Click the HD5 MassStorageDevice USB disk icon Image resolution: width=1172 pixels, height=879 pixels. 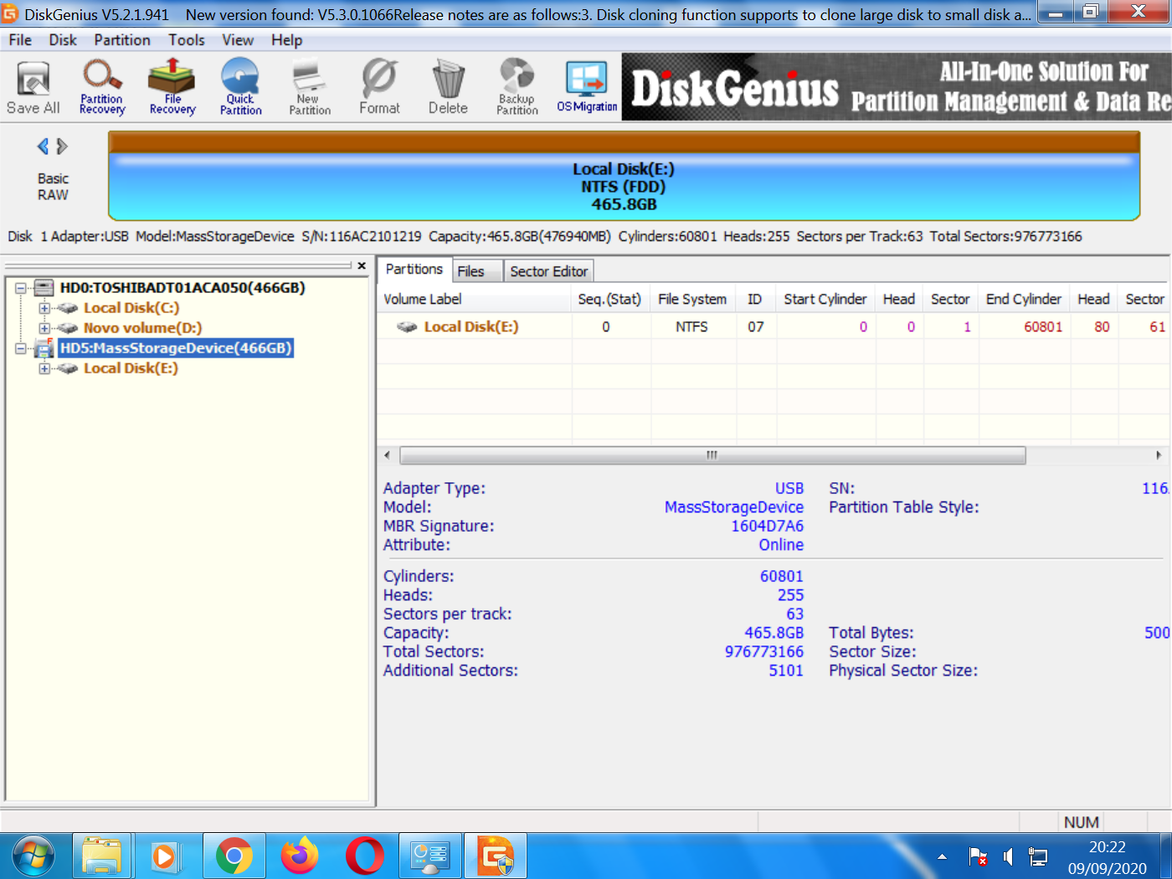click(x=44, y=348)
